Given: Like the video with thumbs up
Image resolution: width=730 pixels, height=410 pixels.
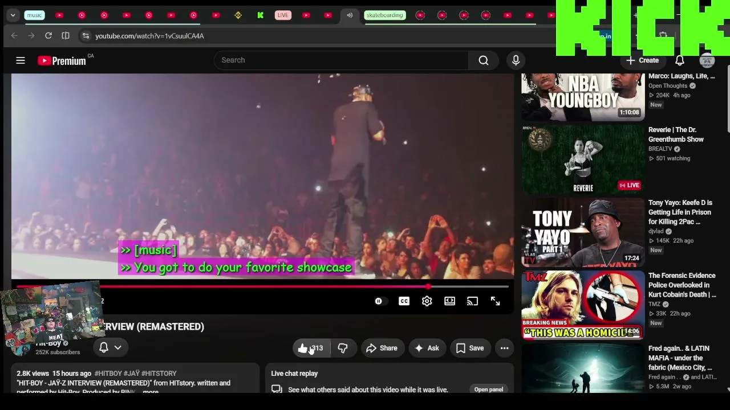Looking at the screenshot, I should click(x=311, y=348).
